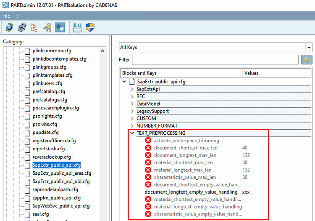Image resolution: width=315 pixels, height=221 pixels.
Task: Select the gears configuration toolbar icon
Action: pyautogui.click(x=60, y=27)
